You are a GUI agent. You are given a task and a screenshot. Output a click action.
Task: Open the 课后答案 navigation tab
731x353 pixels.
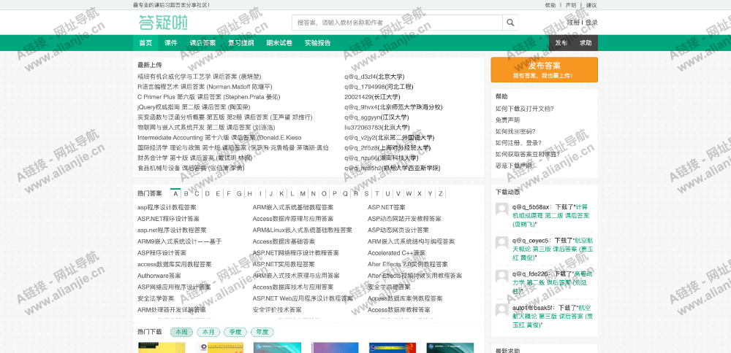[202, 43]
